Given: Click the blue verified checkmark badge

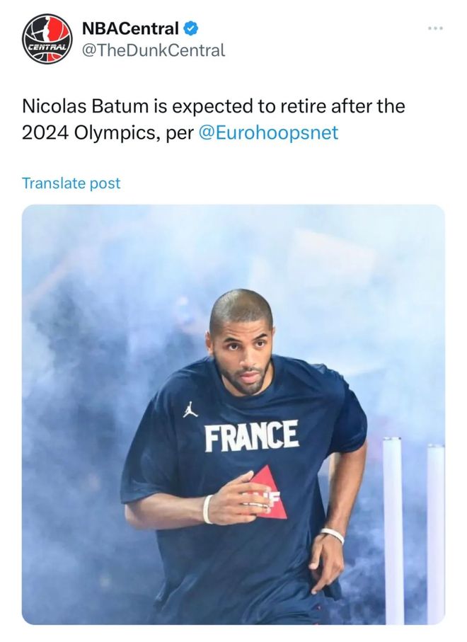Looking at the screenshot, I should click(x=191, y=28).
